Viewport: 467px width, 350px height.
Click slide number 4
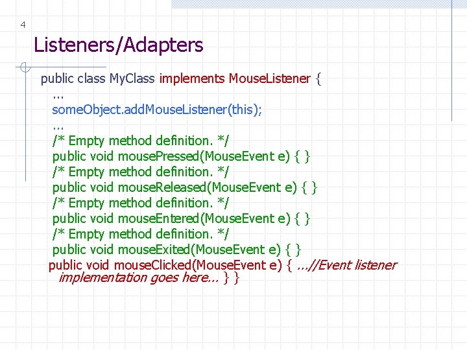[23, 25]
